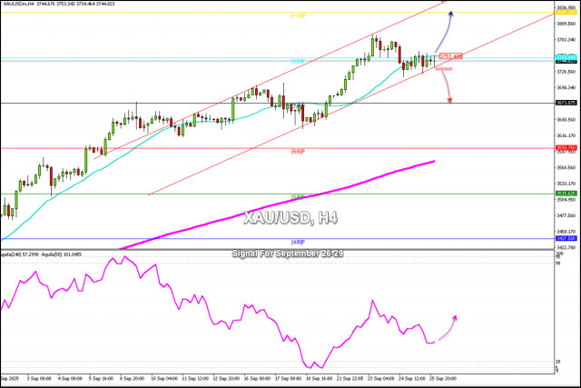Viewport: 581px width, 388px height.
Task: Click the 8 Sep 20:00 time label
Action: click(132, 378)
